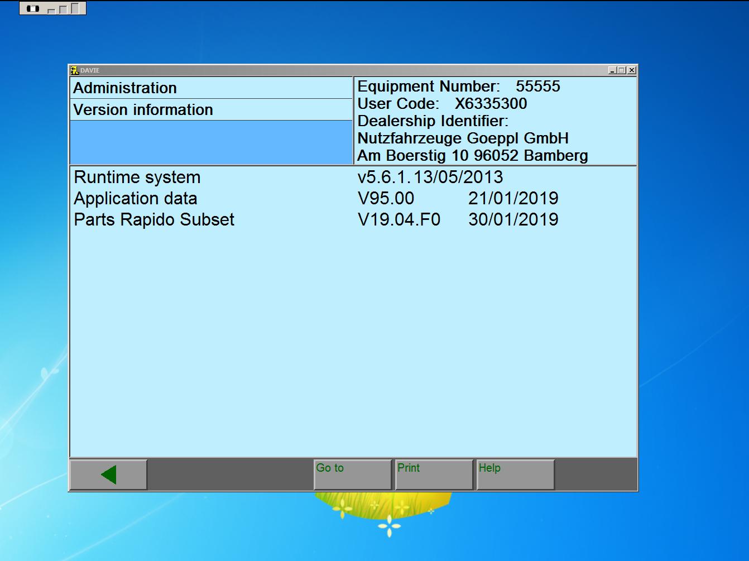
Task: Select the green back arrow navigation button
Action: (109, 473)
